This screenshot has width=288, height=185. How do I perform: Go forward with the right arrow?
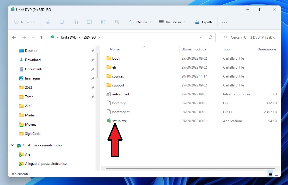(24, 37)
